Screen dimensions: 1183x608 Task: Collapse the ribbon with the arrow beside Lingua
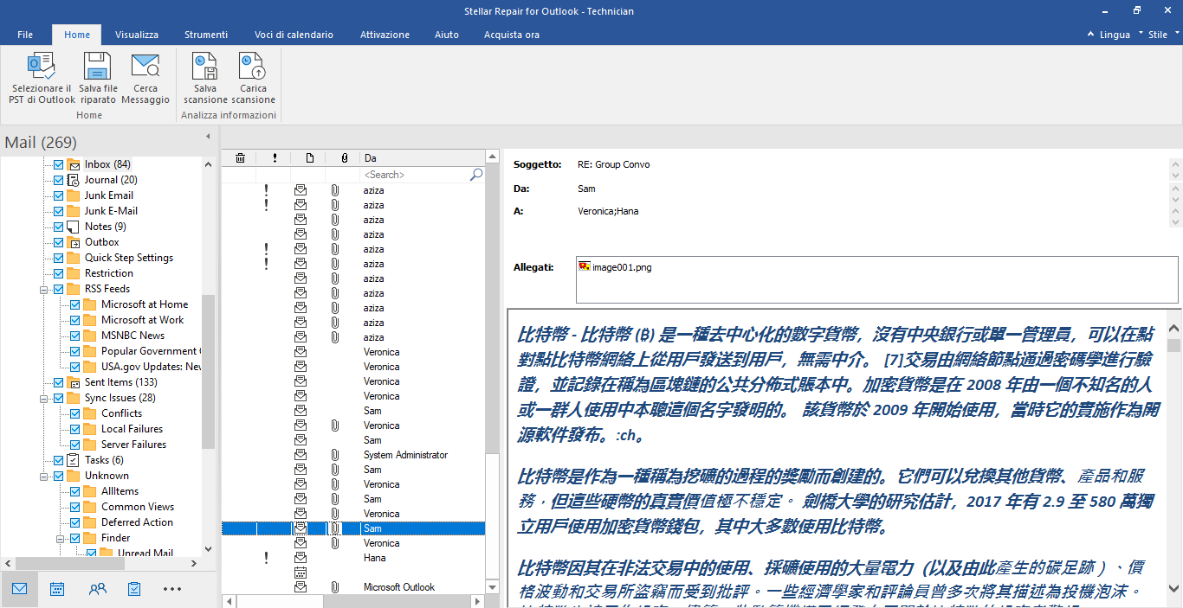[1091, 35]
